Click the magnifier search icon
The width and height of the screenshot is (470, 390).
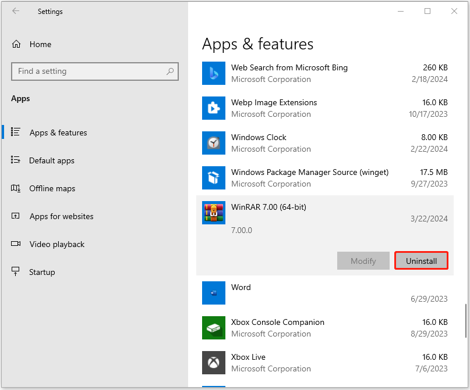(x=170, y=71)
